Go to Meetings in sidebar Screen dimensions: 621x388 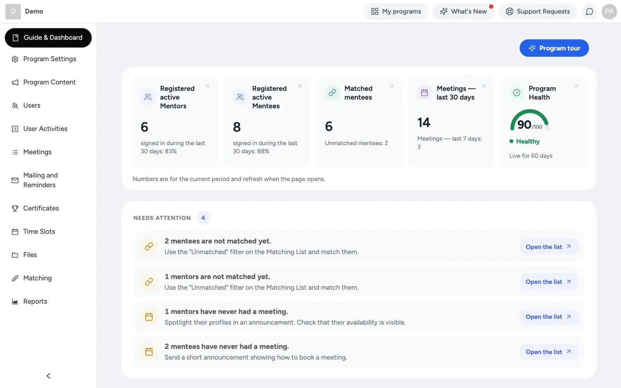[48, 152]
